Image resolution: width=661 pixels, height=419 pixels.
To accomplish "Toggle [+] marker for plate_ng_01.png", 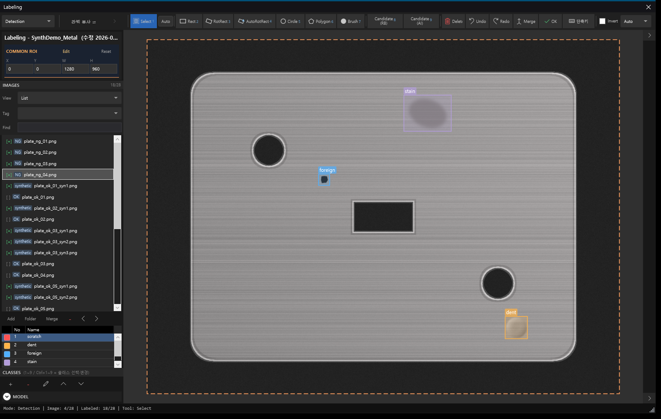I will (x=9, y=141).
